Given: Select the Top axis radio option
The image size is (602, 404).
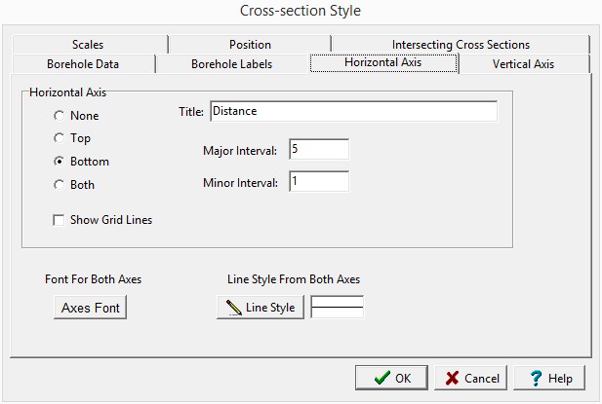Looking at the screenshot, I should (60, 138).
